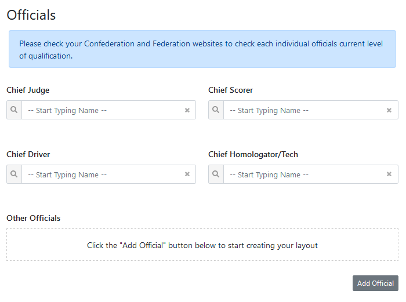This screenshot has height=302, width=406.
Task: Click the empty Other Officials dashed placeholder area
Action: (202, 245)
